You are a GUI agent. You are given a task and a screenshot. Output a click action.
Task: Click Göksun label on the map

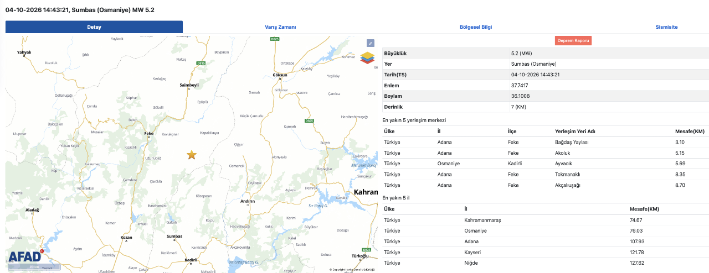pos(280,75)
